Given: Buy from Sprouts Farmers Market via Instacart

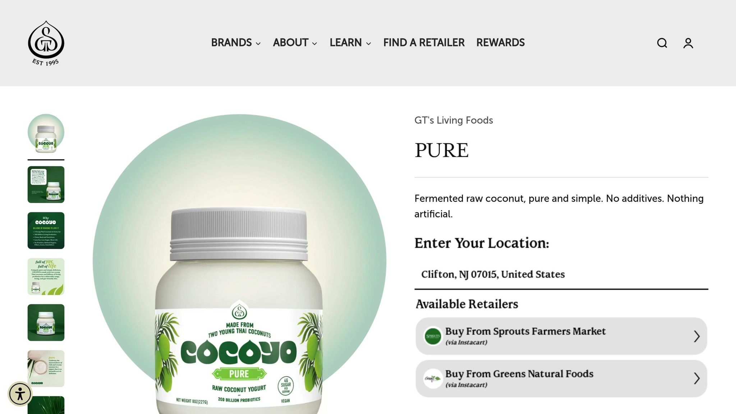Looking at the screenshot, I should [x=561, y=336].
